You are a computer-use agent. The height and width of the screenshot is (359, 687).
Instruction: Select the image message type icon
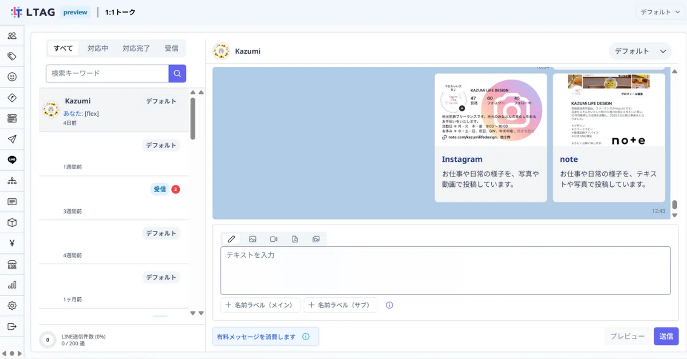click(x=252, y=239)
